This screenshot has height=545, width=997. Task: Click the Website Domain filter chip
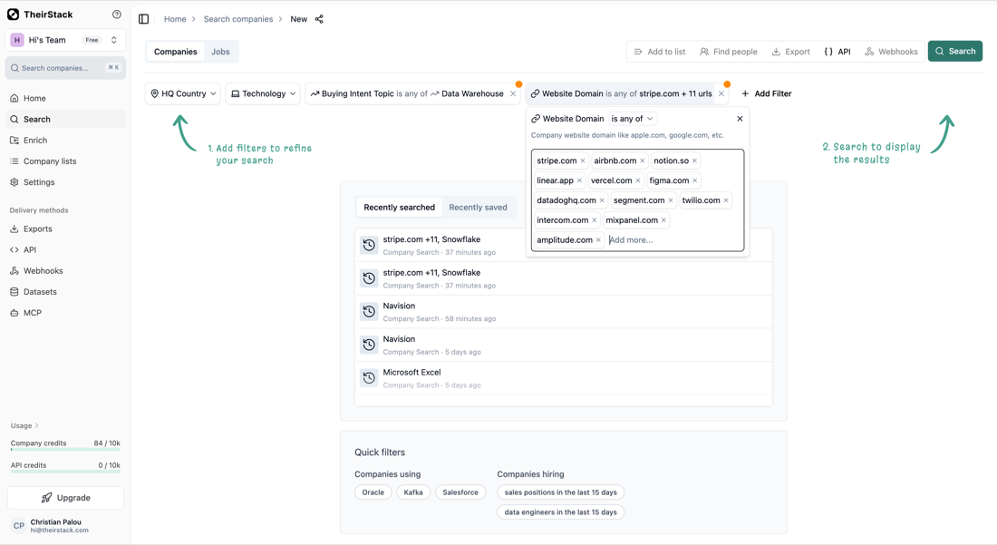[x=620, y=93]
